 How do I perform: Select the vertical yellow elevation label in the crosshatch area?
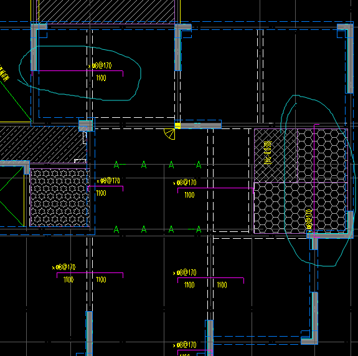268,153
